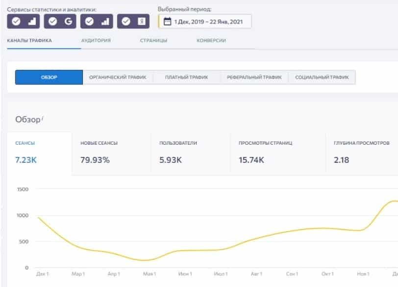
Task: Switch to the КАНАЛЫ ТРАФИКА tab
Action: point(29,41)
